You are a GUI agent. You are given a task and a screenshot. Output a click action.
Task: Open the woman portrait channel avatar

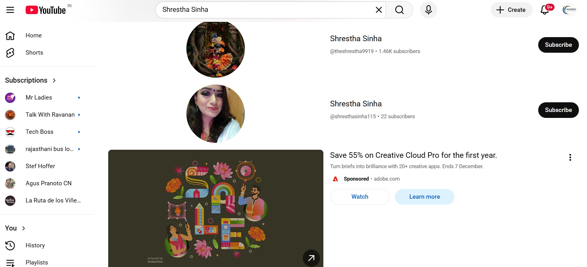point(215,114)
